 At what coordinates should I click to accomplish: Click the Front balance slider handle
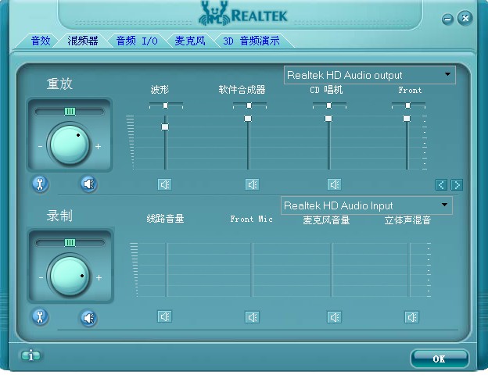(407, 105)
